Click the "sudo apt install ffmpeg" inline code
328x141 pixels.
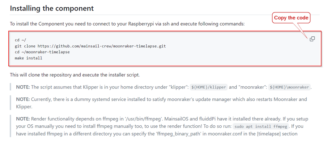pos(261,126)
